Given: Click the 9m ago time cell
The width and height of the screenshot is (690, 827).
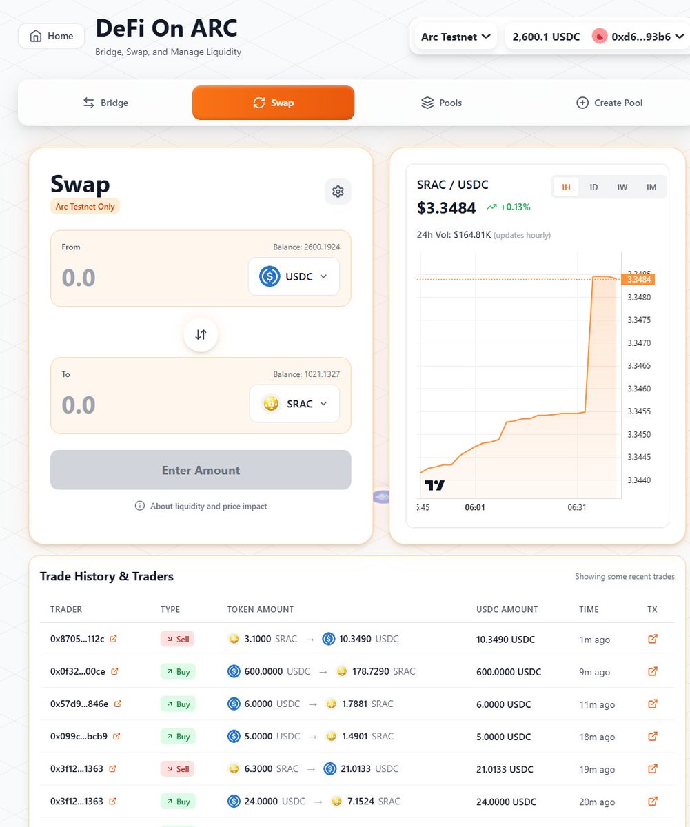Looking at the screenshot, I should pyautogui.click(x=594, y=672).
